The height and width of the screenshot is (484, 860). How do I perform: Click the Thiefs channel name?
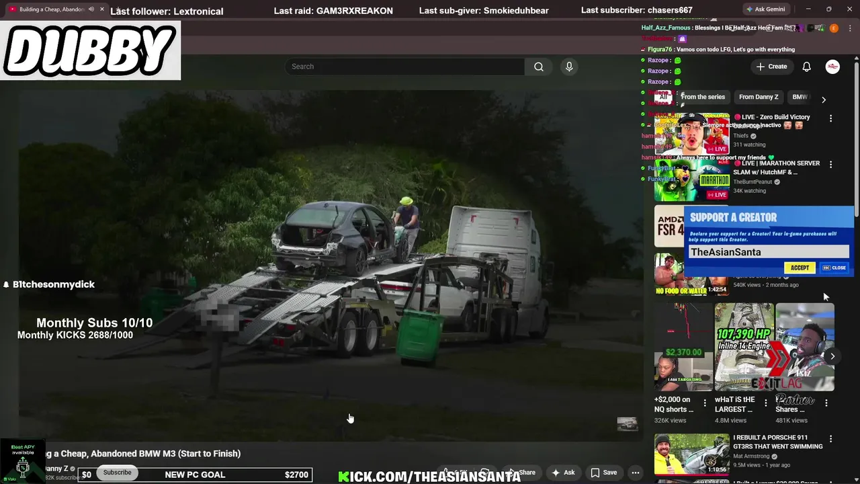coord(740,136)
